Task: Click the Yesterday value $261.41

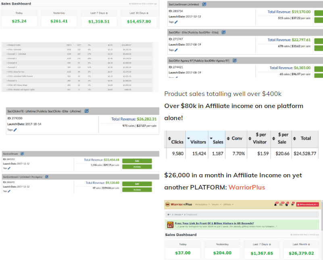Action: pyautogui.click(x=59, y=21)
